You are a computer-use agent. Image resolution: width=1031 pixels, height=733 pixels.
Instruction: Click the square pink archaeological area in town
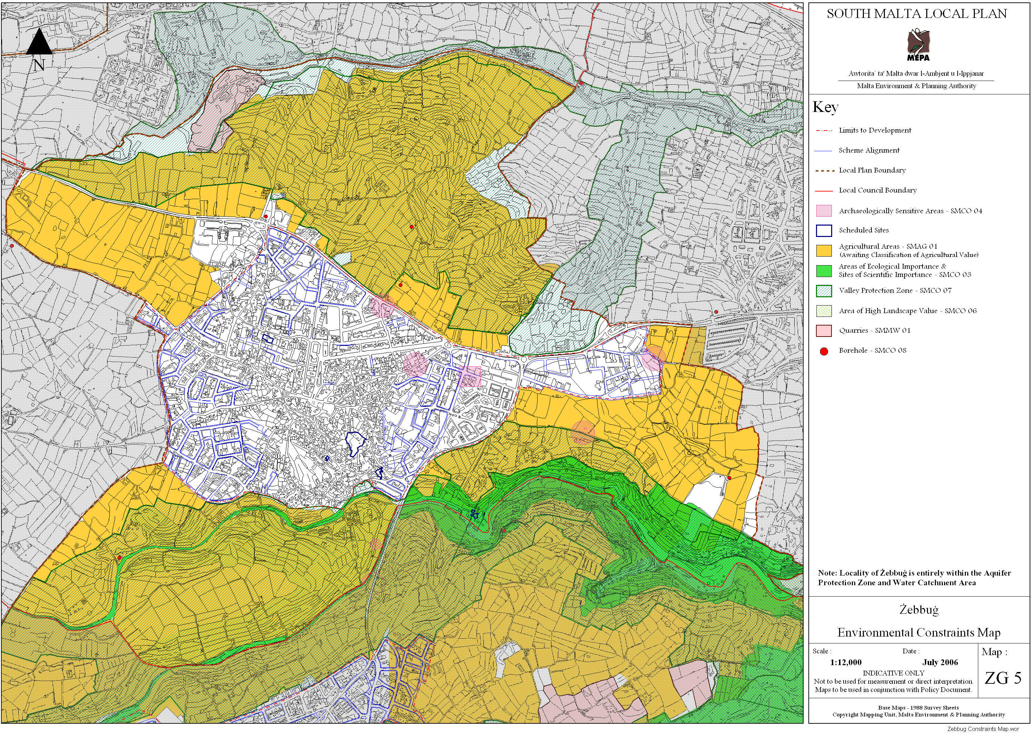(x=470, y=376)
